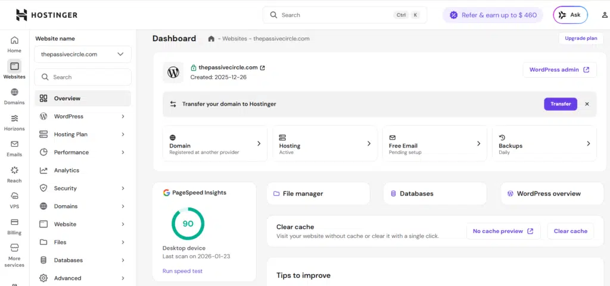Click the Databases cylinder icon
Viewport: 610px width, 286px height.
click(x=393, y=194)
